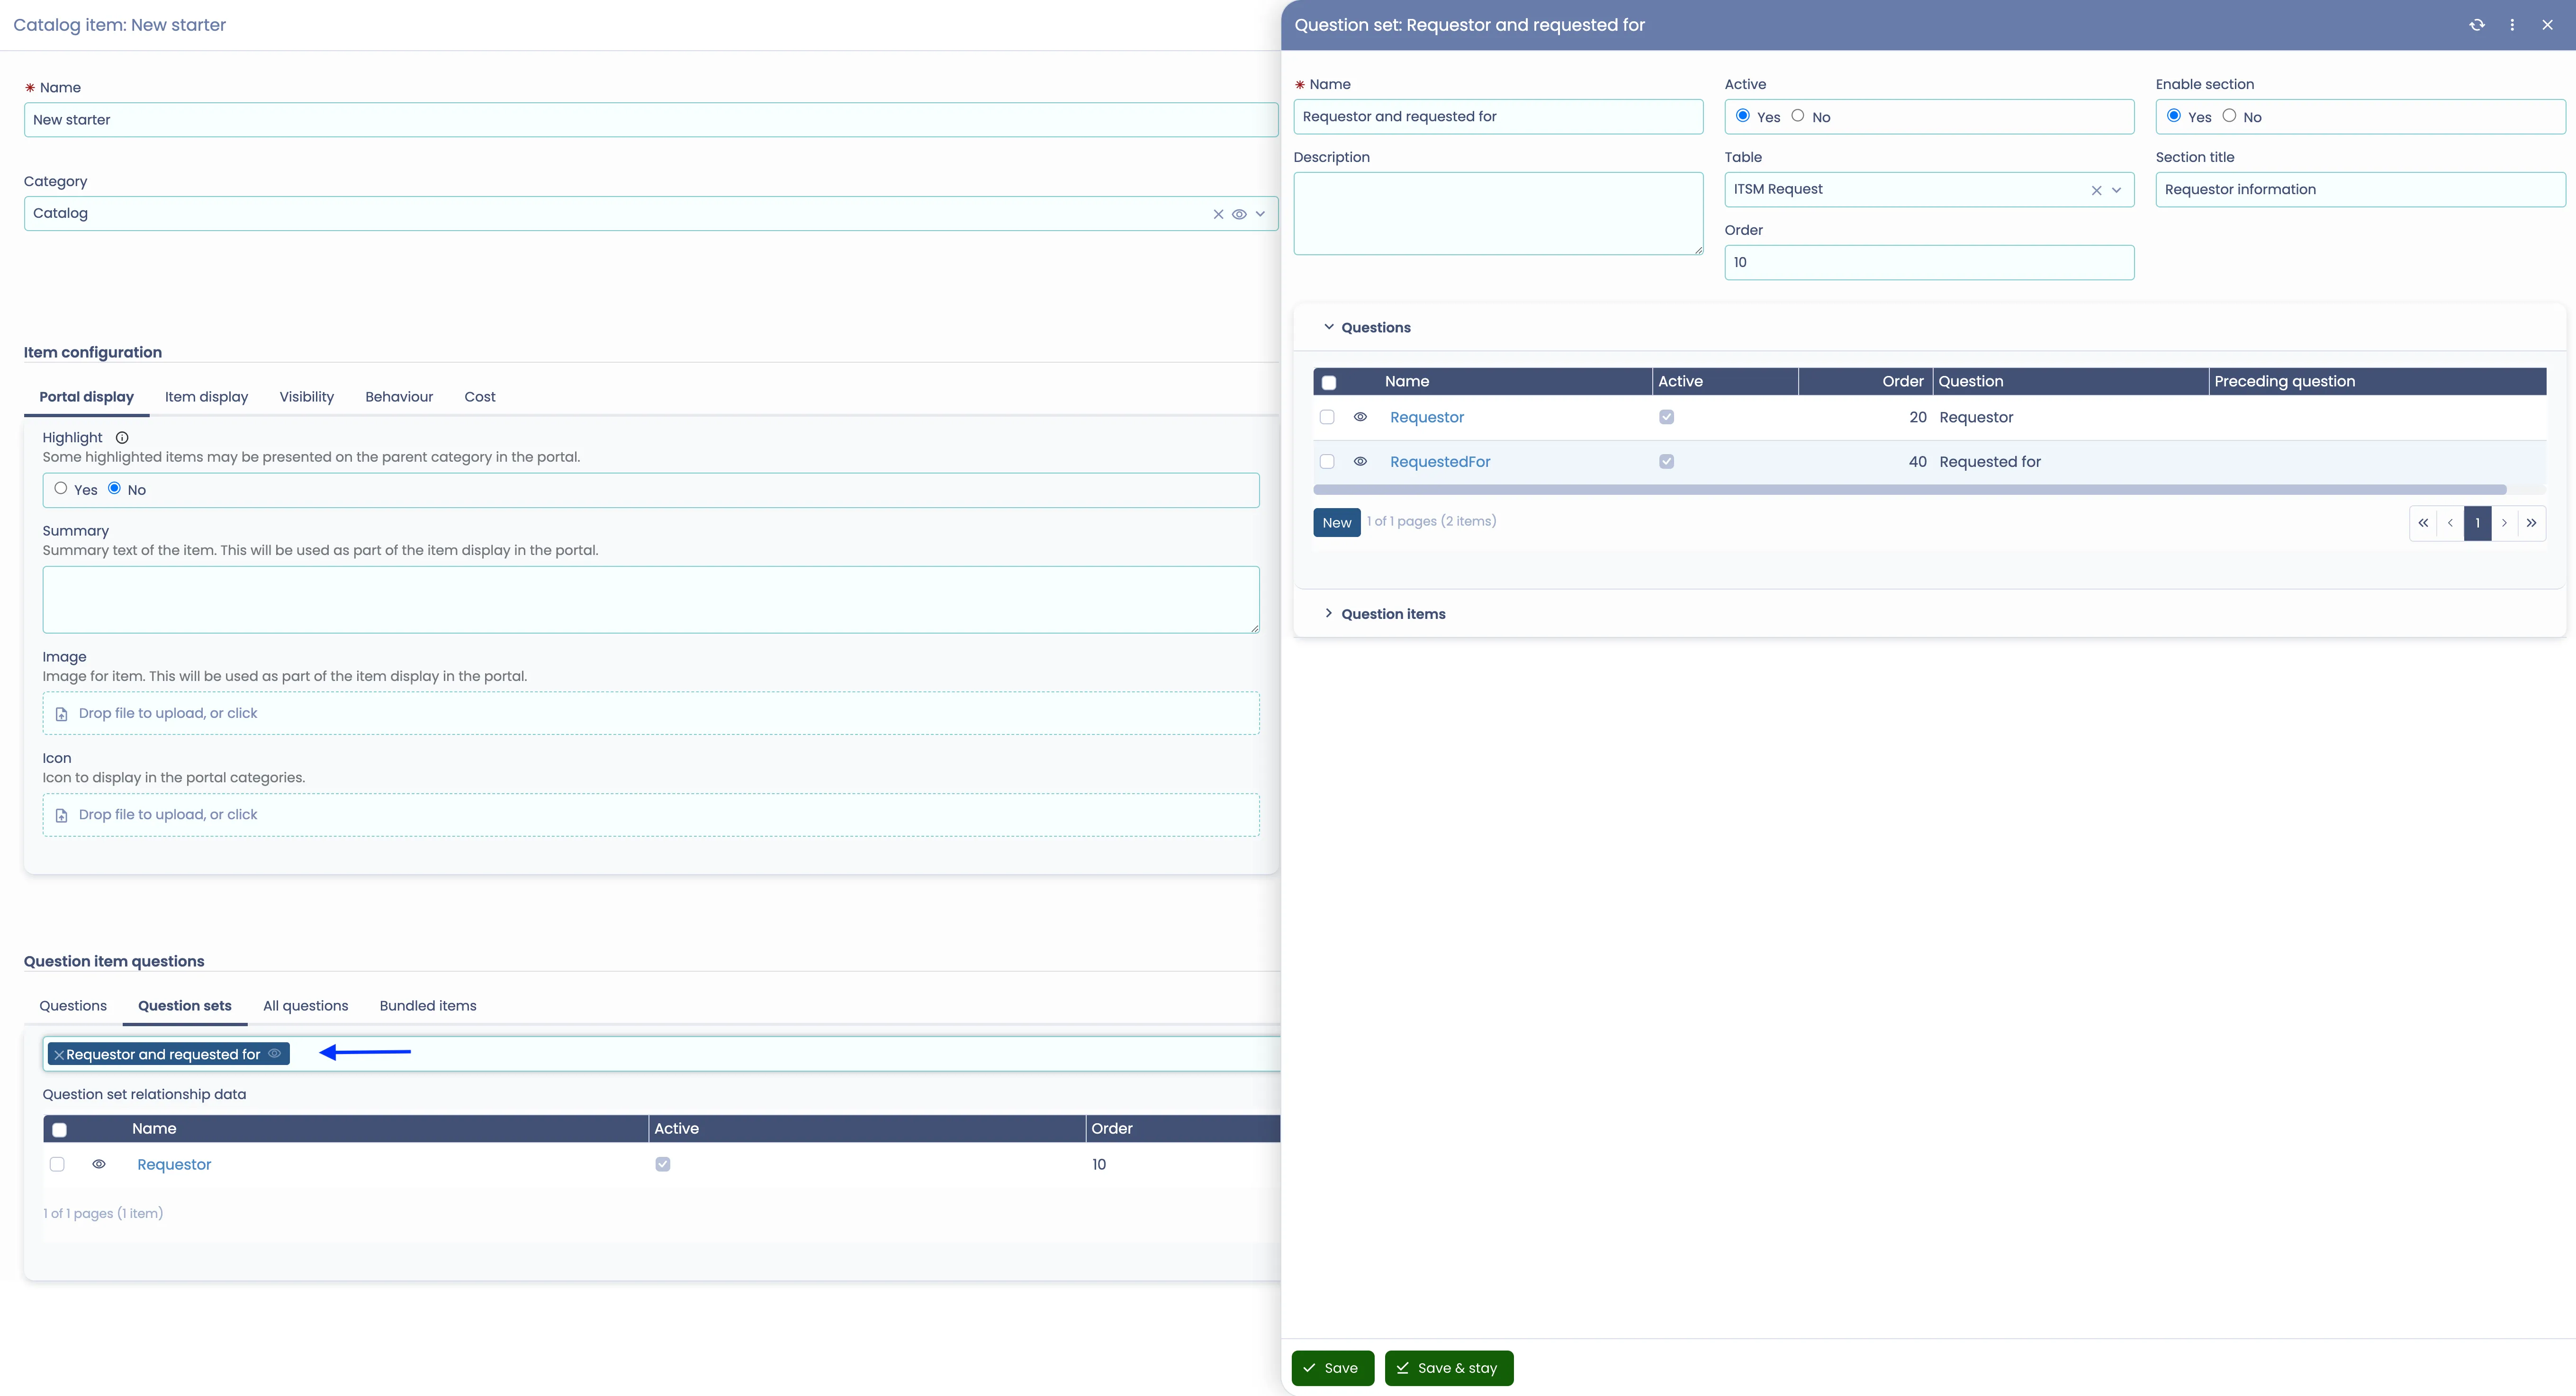Tick the RequestedFor row checkbox
2576x1396 pixels.
click(x=1327, y=461)
